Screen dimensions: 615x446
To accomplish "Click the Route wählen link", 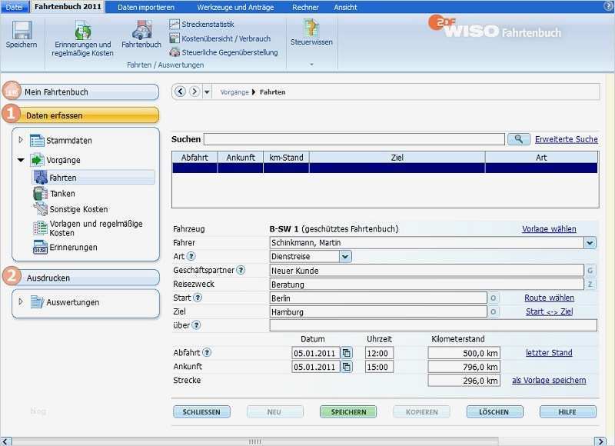I will click(549, 298).
